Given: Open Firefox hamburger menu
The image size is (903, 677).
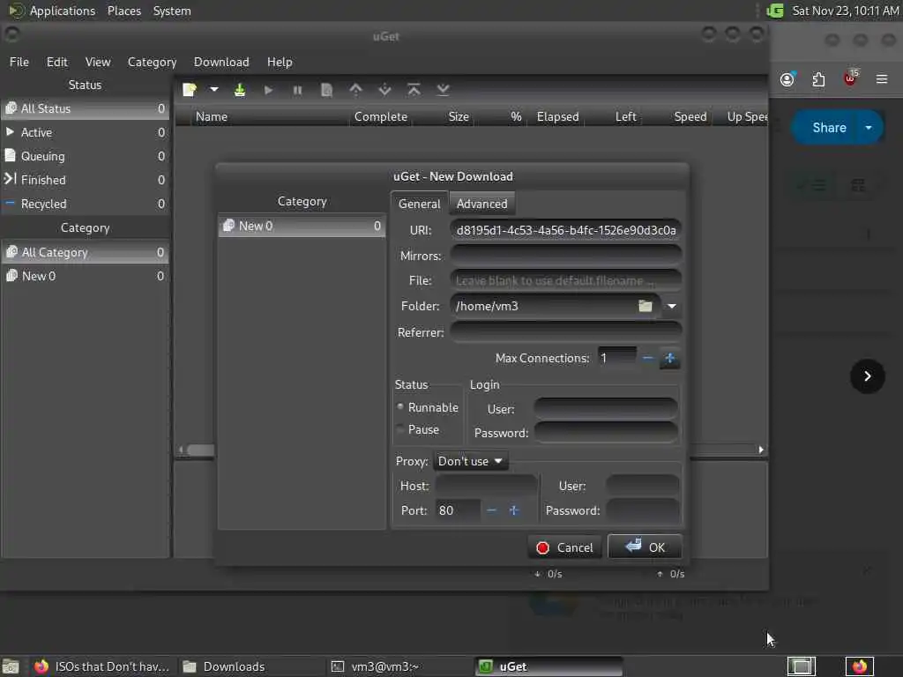Looking at the screenshot, I should (882, 78).
